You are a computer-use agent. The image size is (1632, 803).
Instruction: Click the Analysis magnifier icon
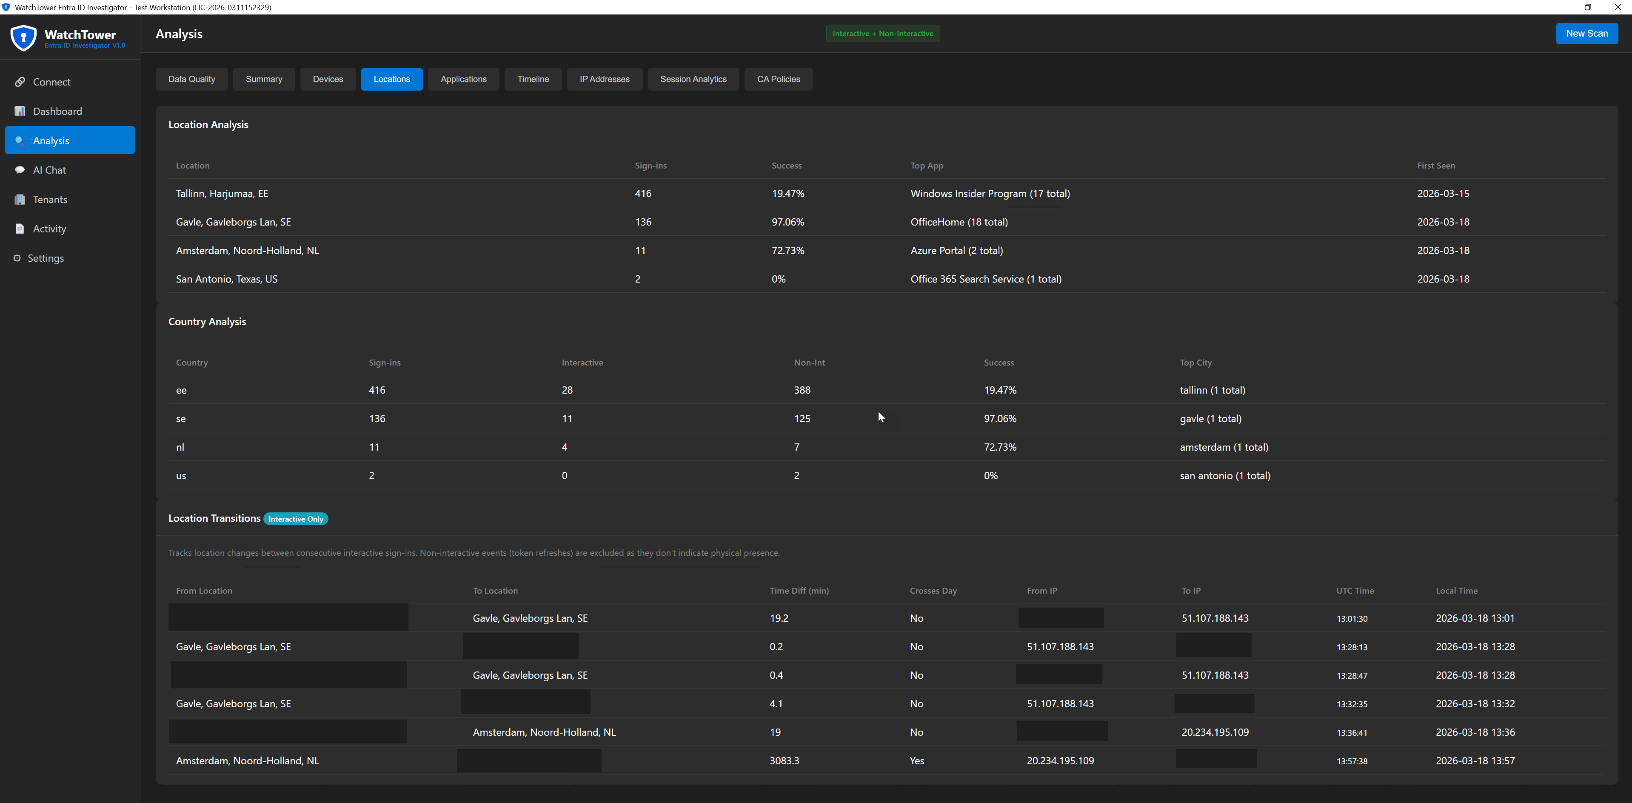20,141
